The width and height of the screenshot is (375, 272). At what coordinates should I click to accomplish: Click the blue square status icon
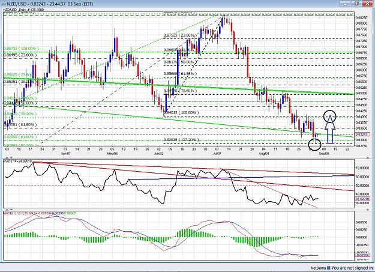pos(329,268)
